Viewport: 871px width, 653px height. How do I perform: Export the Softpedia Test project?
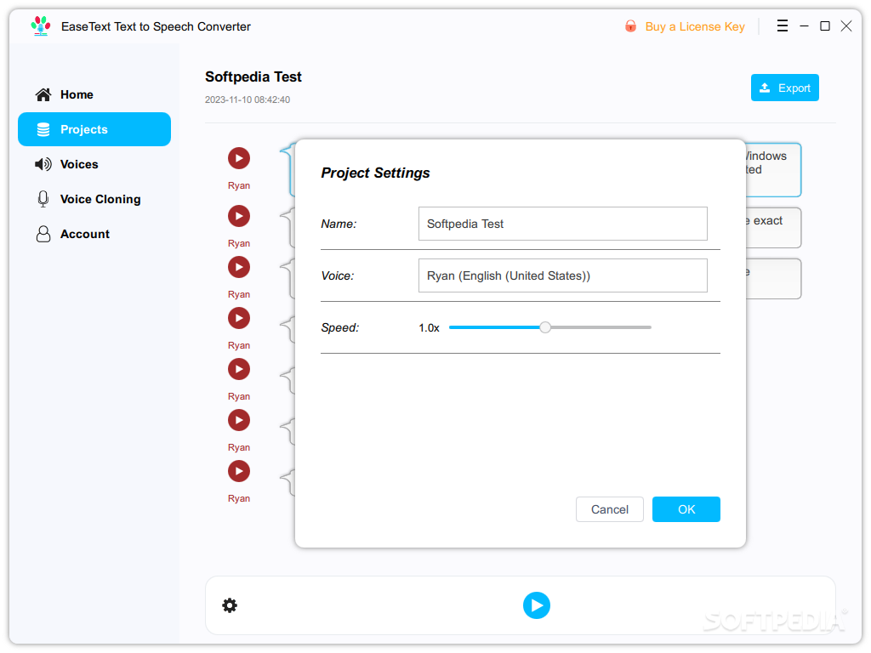(784, 88)
